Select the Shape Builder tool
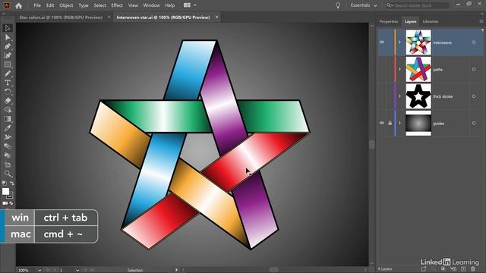Image resolution: width=486 pixels, height=273 pixels. click(8, 110)
